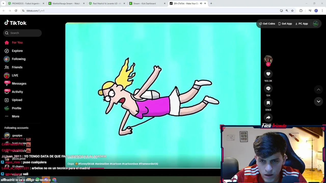Screen dimensions: 326x183
Task: Bookmark this page with the star
Action: (292, 11)
